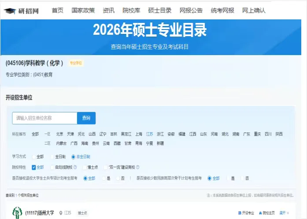The width and height of the screenshot is (307, 219).
Task: Open the Yangzhou University crest logo
Action: 17,212
